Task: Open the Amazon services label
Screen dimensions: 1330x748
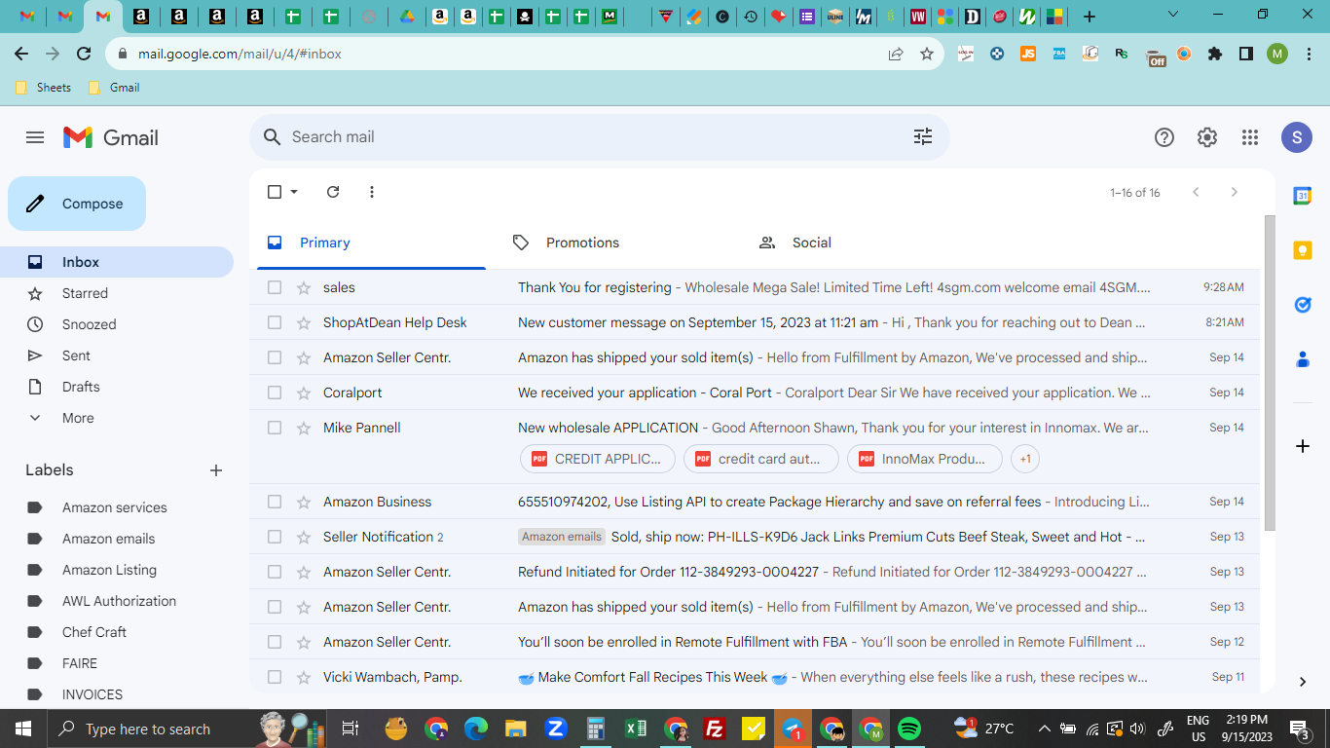Action: 117,507
